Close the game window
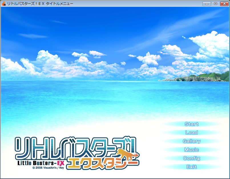The width and height of the screenshot is (230, 179). point(224,3)
